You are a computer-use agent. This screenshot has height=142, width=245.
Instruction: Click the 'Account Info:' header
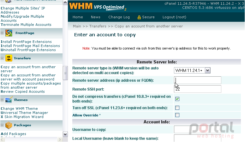157,122
